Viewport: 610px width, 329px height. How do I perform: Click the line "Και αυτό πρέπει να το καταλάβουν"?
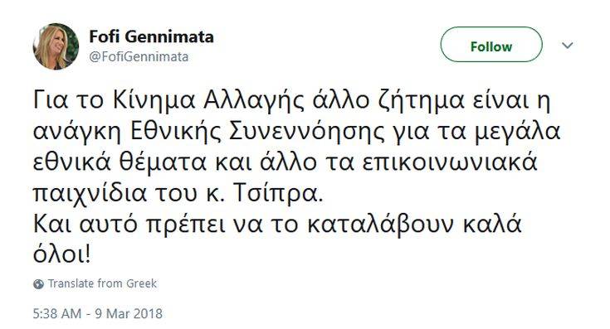(243, 225)
